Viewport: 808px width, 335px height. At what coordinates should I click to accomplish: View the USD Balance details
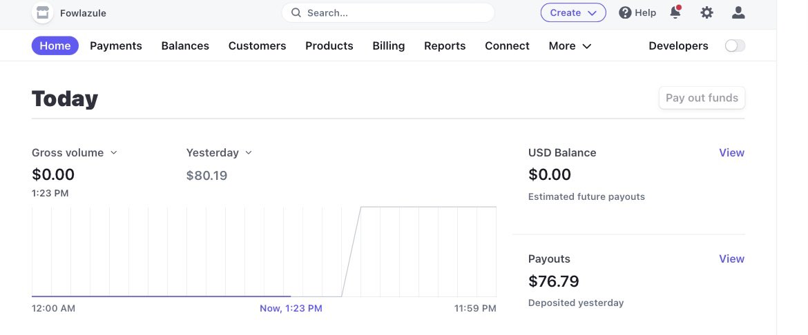pos(732,153)
